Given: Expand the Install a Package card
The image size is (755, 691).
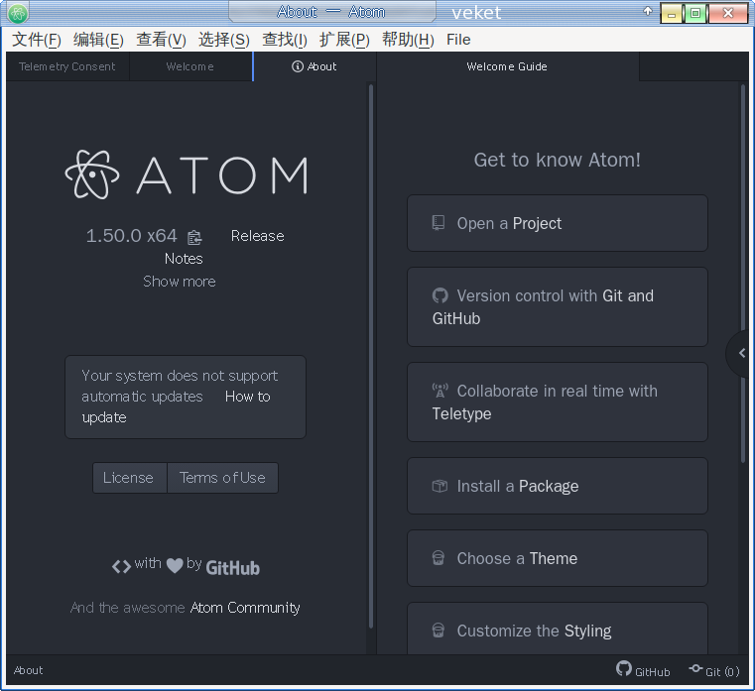Looking at the screenshot, I should (558, 486).
